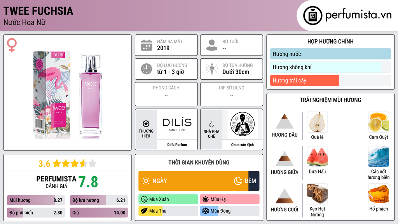Click the Mùi hương 8.27 score bar
The image size is (398, 224).
(36, 200)
